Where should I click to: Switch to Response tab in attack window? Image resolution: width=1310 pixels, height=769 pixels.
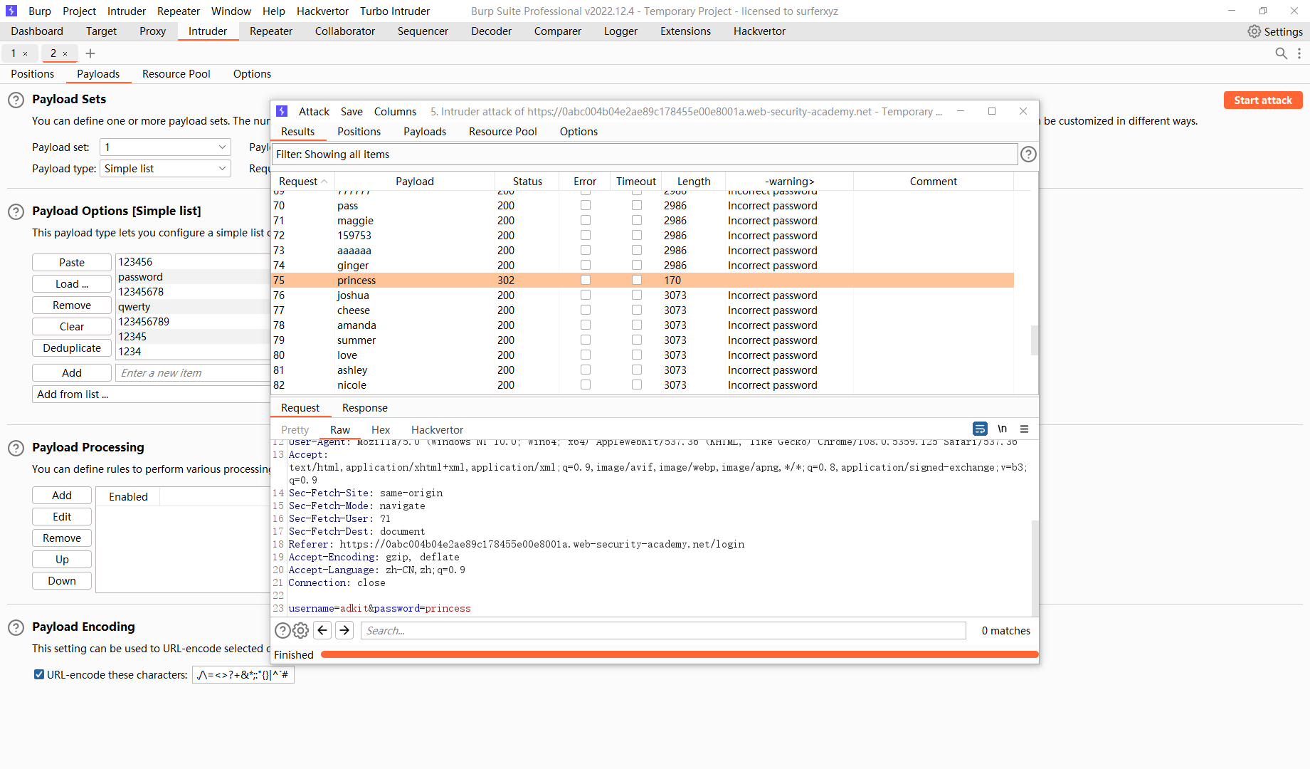click(x=365, y=408)
